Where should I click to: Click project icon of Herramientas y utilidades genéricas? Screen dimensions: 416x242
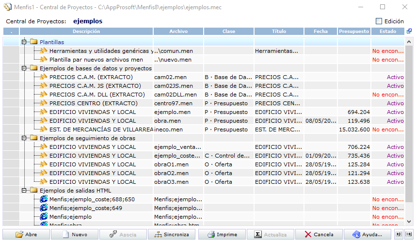pos(44,50)
